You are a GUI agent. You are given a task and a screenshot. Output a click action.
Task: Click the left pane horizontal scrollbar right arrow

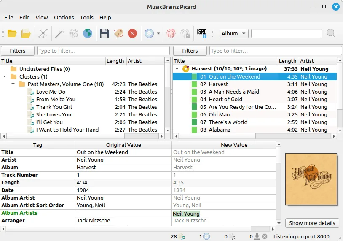coord(162,136)
